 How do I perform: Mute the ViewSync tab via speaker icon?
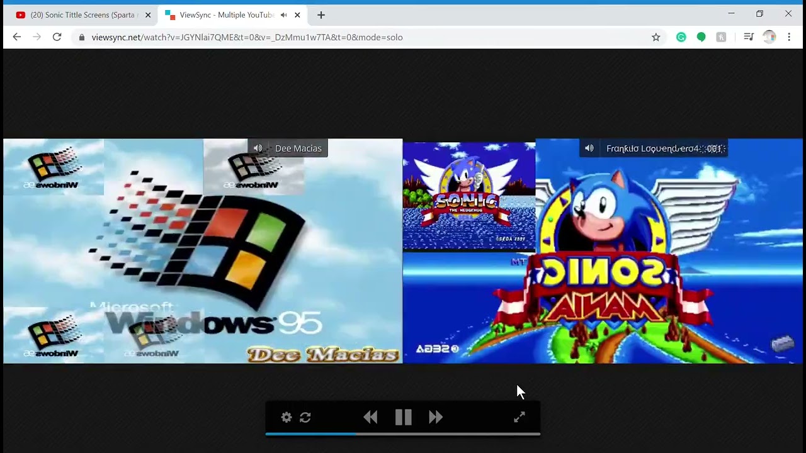pyautogui.click(x=283, y=14)
